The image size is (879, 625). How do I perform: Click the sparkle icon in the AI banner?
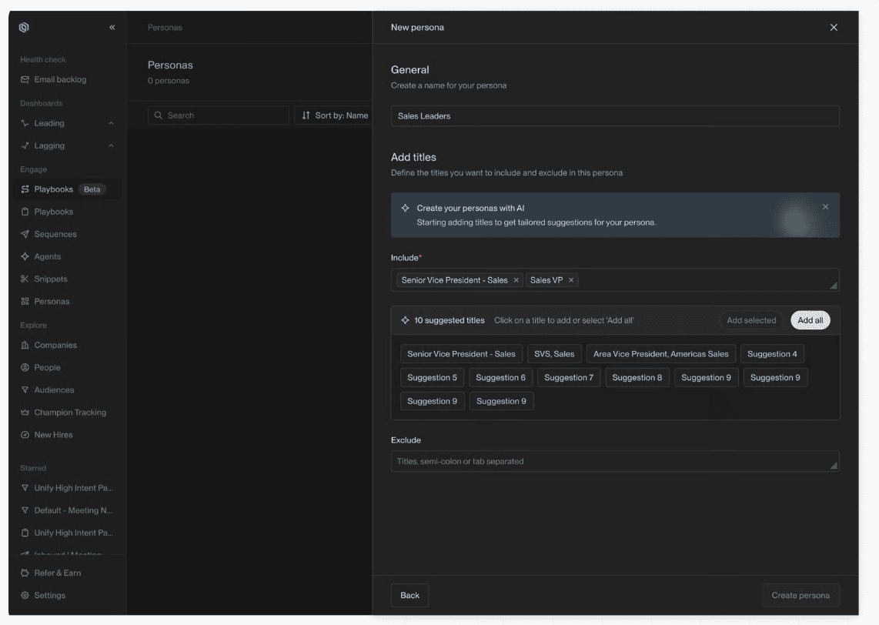click(x=406, y=208)
